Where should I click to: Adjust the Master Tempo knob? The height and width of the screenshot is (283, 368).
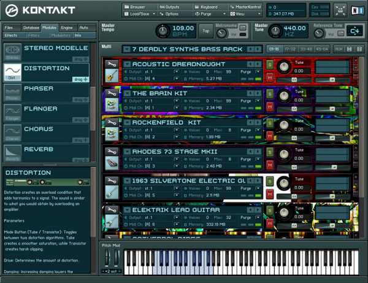coord(163,31)
